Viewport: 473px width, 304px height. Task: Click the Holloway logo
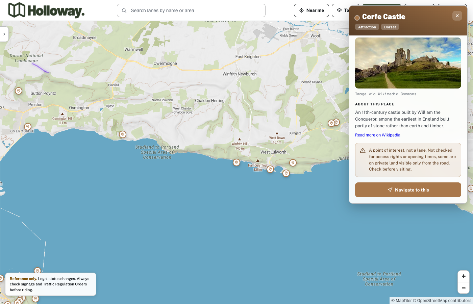pos(46,10)
